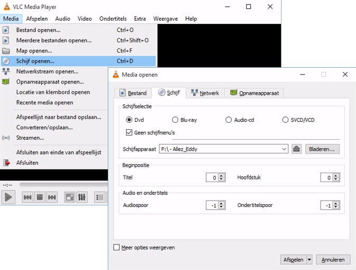This screenshot has width=356, height=270.
Task: Click the network icon beside Netwerkstream openen
Action: click(6, 71)
